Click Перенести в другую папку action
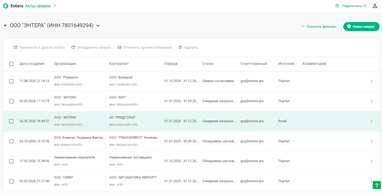 [39, 48]
